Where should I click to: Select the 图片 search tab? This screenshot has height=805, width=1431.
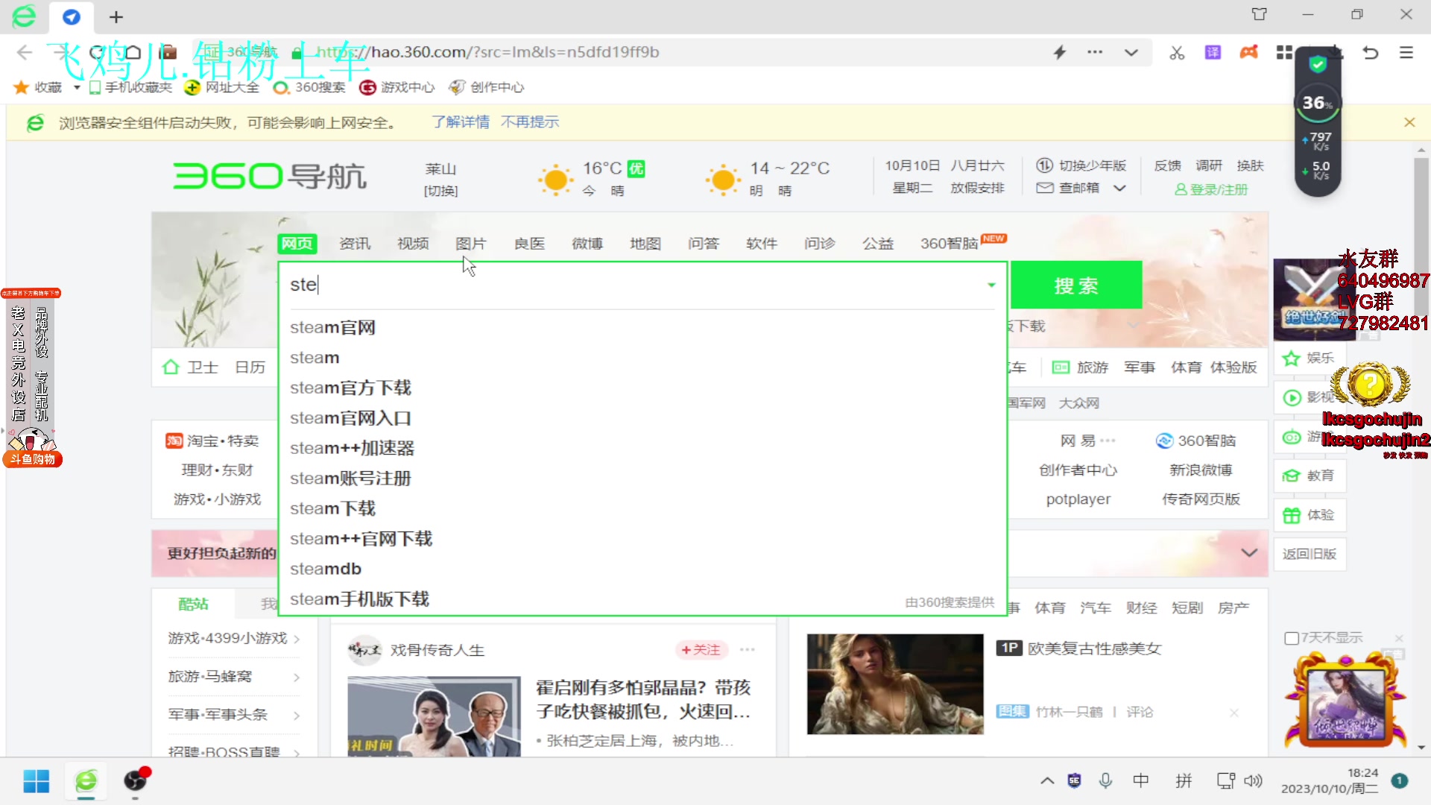point(471,244)
